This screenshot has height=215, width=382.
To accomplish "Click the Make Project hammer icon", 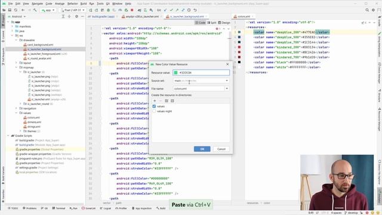I will coord(35,10).
